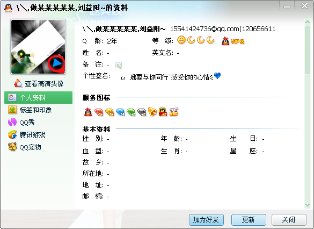
Task: Click the gray diamond service icon
Action: [x=142, y=112]
